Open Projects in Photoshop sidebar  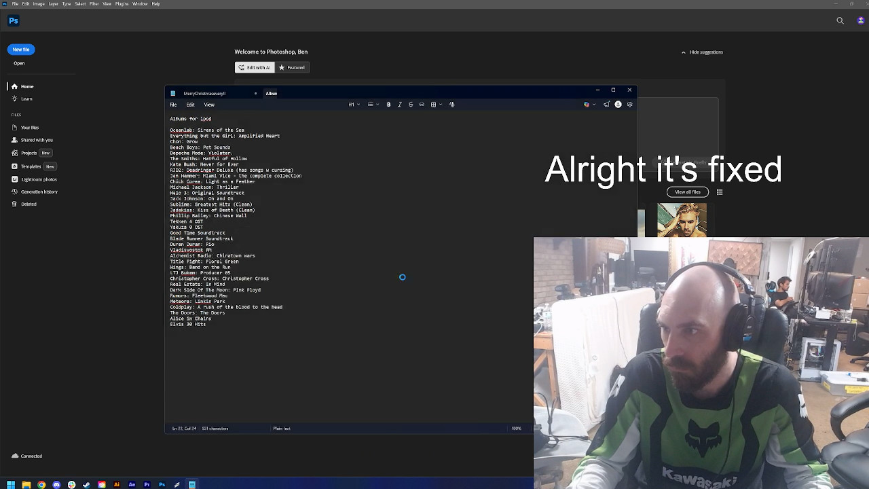[24, 153]
